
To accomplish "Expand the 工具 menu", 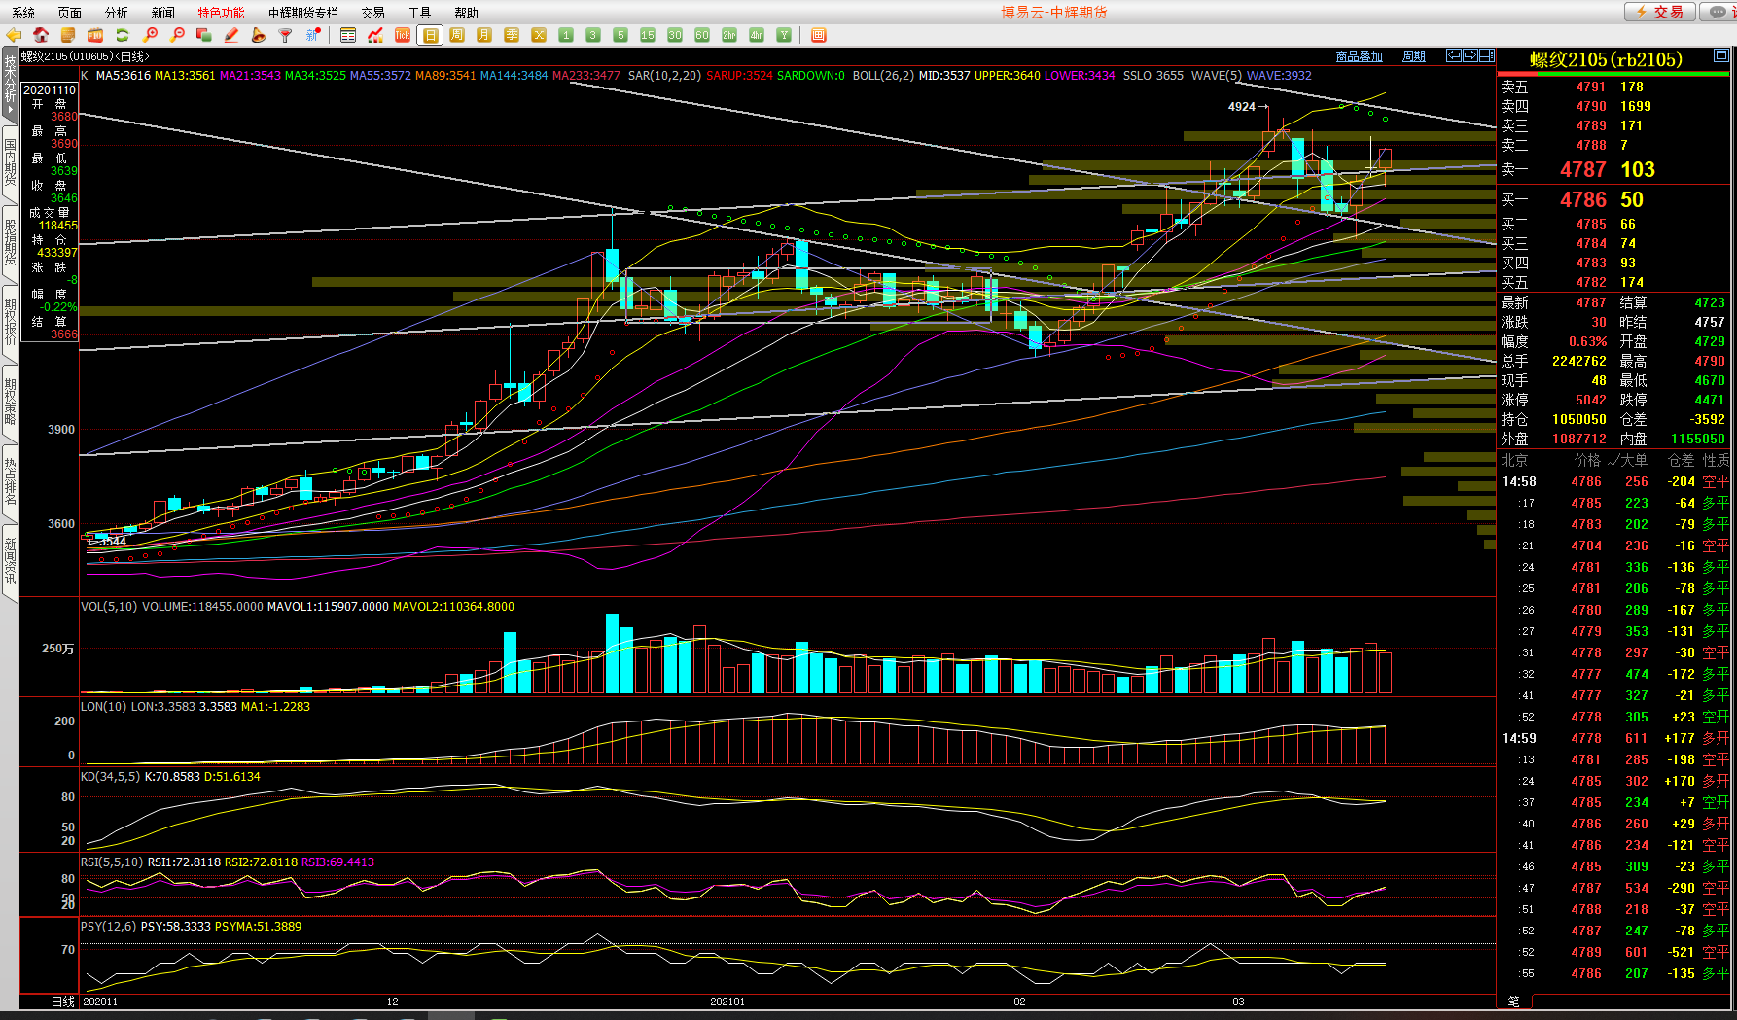I will click(x=419, y=13).
